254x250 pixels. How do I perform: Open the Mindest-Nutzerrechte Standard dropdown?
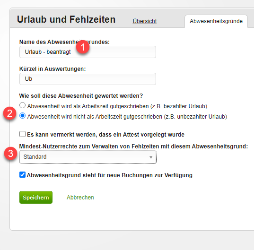tap(88, 157)
